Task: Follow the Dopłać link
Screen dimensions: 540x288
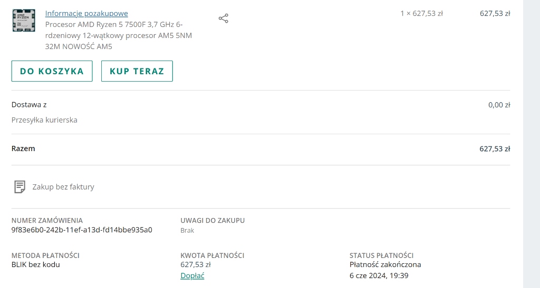Action: coord(192,275)
